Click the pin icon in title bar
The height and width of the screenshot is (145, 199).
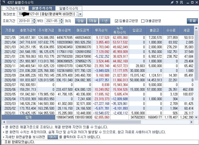click(172, 2)
